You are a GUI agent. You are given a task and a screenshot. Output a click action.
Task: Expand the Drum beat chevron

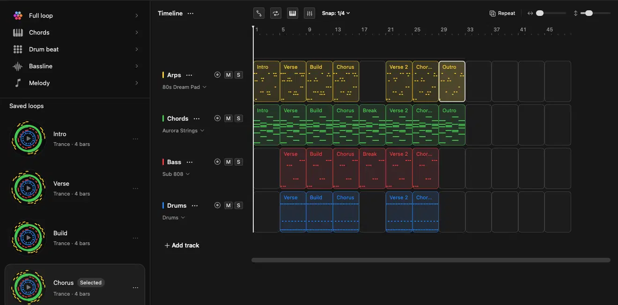click(x=137, y=49)
